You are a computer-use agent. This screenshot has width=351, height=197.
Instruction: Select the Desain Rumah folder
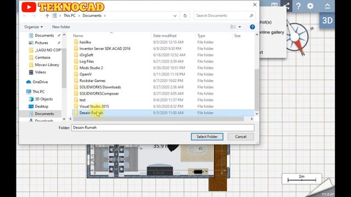[163, 113]
